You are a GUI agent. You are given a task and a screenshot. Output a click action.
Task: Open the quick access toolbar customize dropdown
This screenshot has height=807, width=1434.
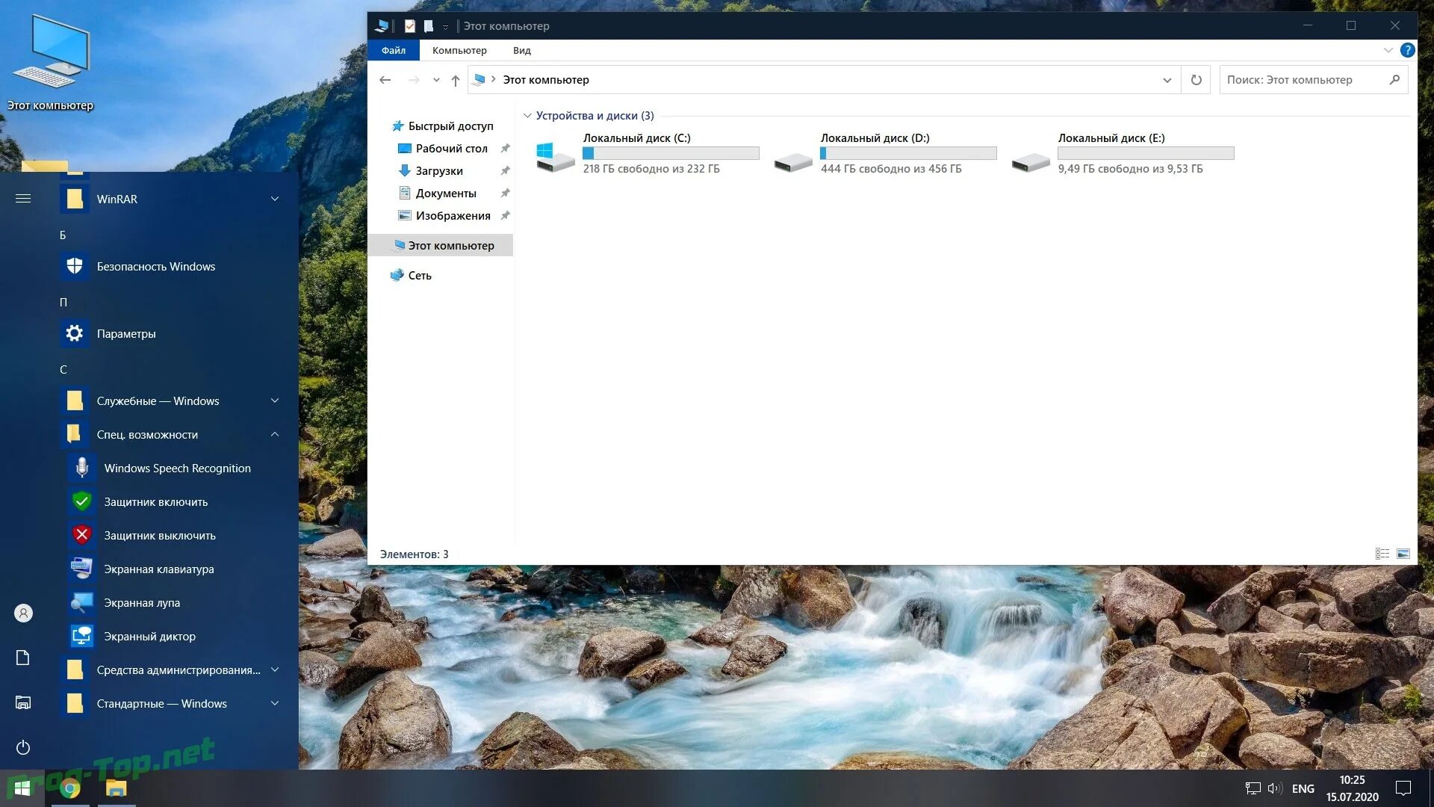point(445,26)
